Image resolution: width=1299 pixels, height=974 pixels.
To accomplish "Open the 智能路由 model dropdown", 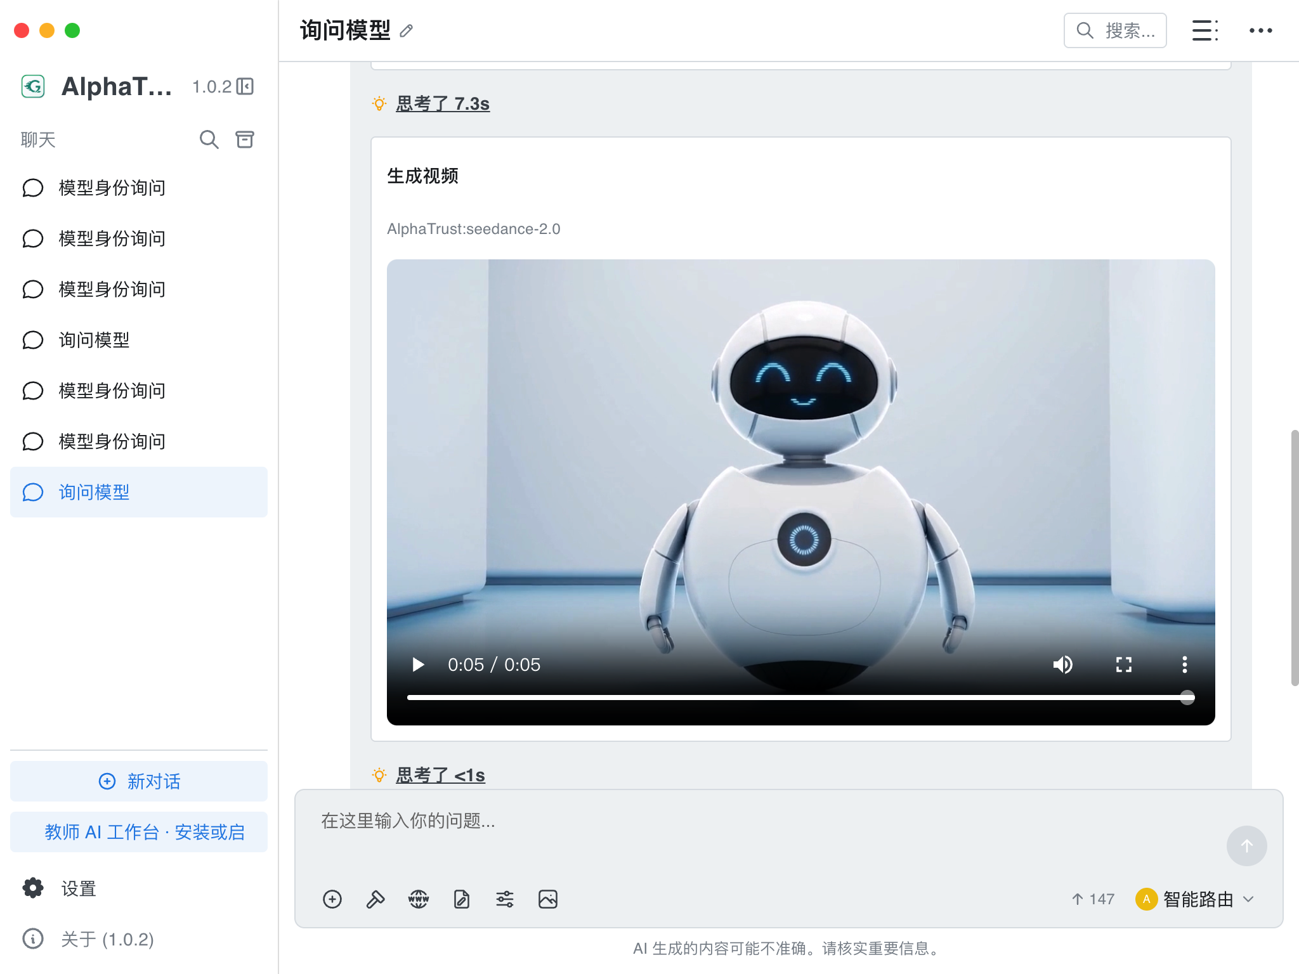I will tap(1194, 899).
